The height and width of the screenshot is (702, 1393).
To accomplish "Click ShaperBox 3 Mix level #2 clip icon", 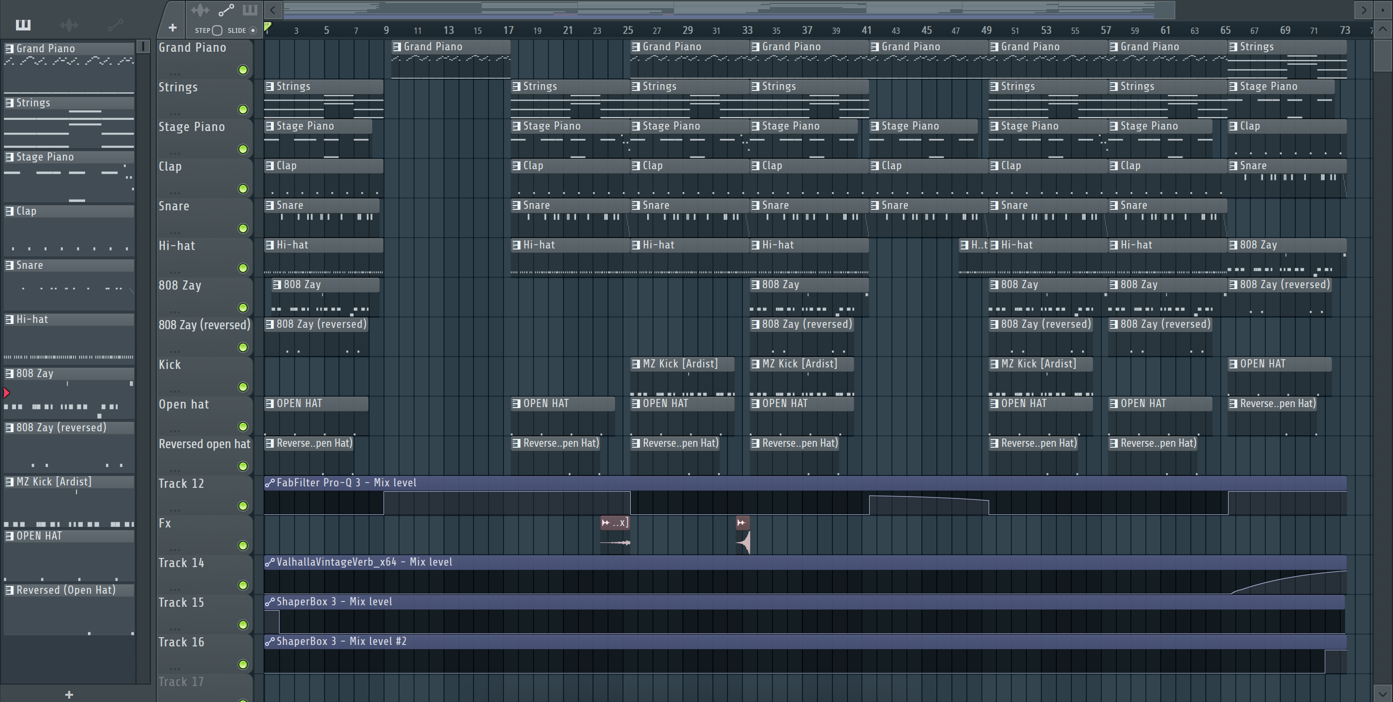I will coord(269,642).
